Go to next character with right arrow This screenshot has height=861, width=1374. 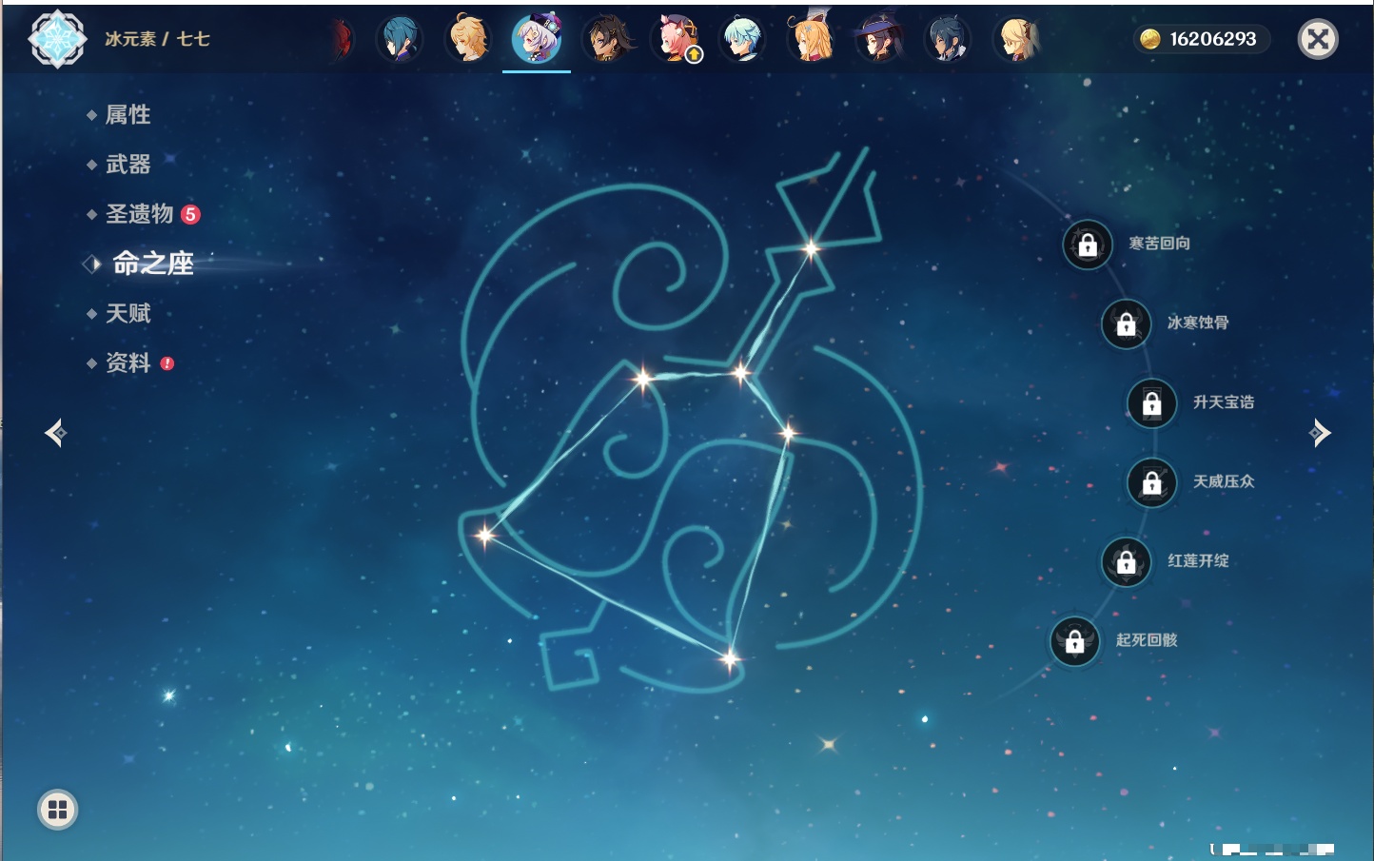coord(1320,433)
